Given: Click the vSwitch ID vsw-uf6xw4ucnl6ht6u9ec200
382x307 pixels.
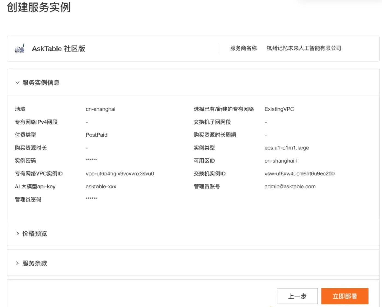Looking at the screenshot, I should (x=300, y=173).
